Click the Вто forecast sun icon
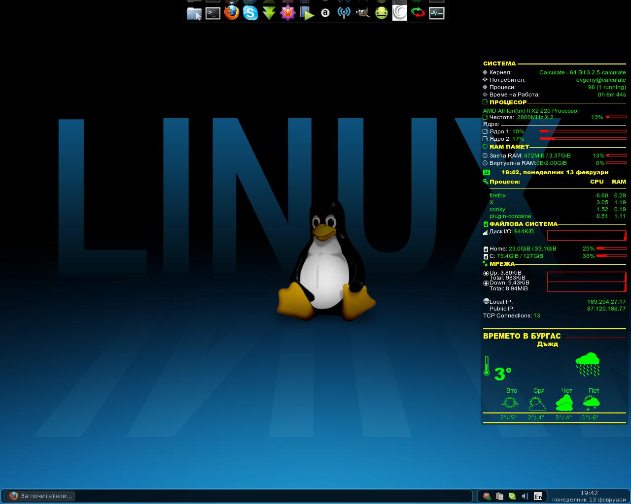 [x=510, y=403]
